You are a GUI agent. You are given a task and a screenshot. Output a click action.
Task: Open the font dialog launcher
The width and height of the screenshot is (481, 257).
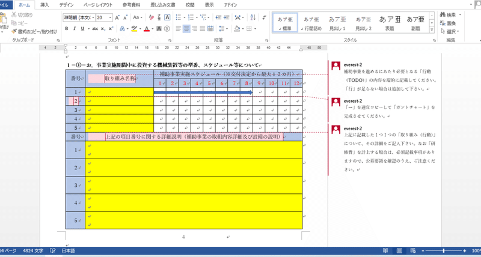[x=170, y=40]
